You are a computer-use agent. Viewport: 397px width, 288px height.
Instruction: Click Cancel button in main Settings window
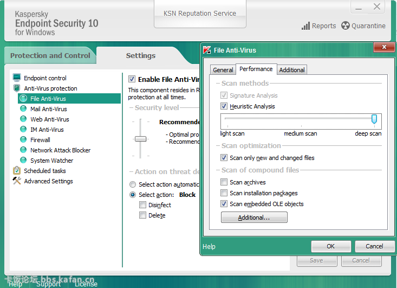coord(361,261)
